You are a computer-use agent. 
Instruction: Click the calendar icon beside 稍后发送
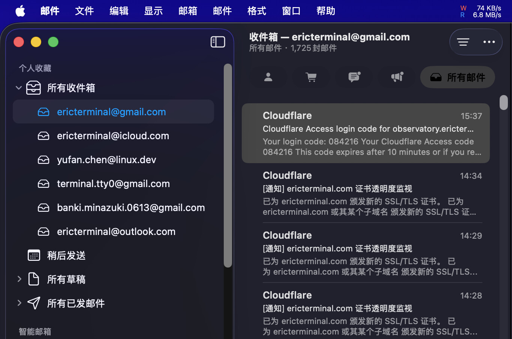[34, 255]
